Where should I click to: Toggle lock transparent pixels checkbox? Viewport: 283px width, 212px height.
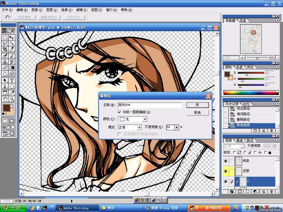[234, 152]
